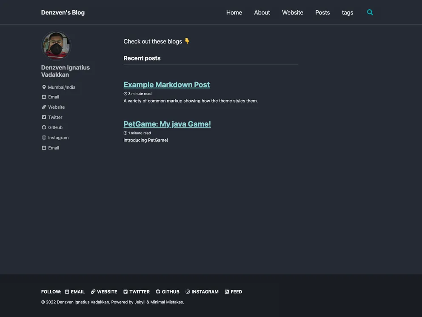The image size is (422, 317).
Task: Click the author profile avatar photo
Action: pyautogui.click(x=56, y=46)
